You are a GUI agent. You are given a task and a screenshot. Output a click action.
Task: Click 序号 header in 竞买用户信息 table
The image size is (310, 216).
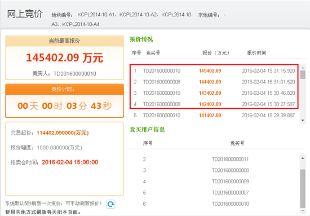click(x=148, y=143)
